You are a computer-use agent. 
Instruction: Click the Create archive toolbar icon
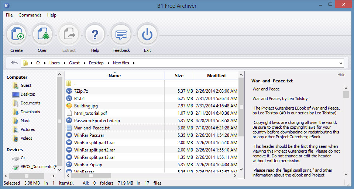17,35
